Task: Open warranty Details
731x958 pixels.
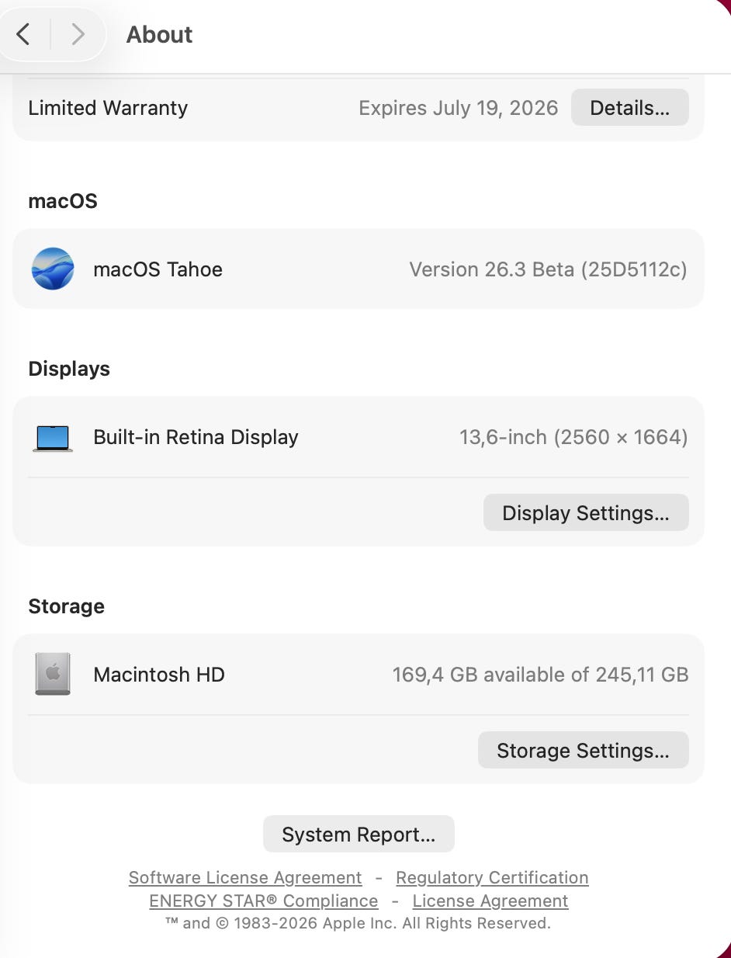Action: (x=629, y=108)
